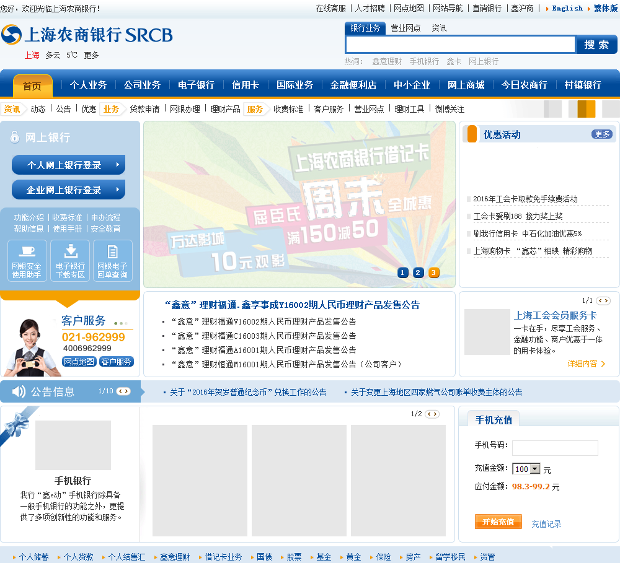
Task: Open 充值记录 link
Action: (x=546, y=524)
